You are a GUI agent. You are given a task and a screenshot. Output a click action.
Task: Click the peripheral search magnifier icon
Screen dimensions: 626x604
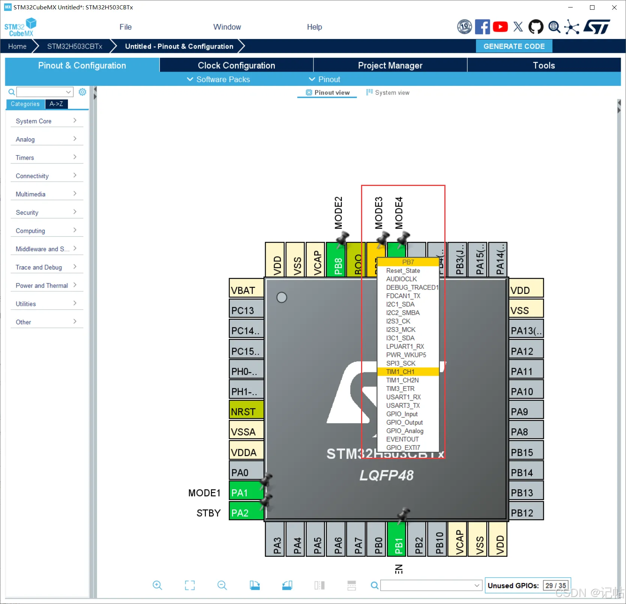pos(12,92)
